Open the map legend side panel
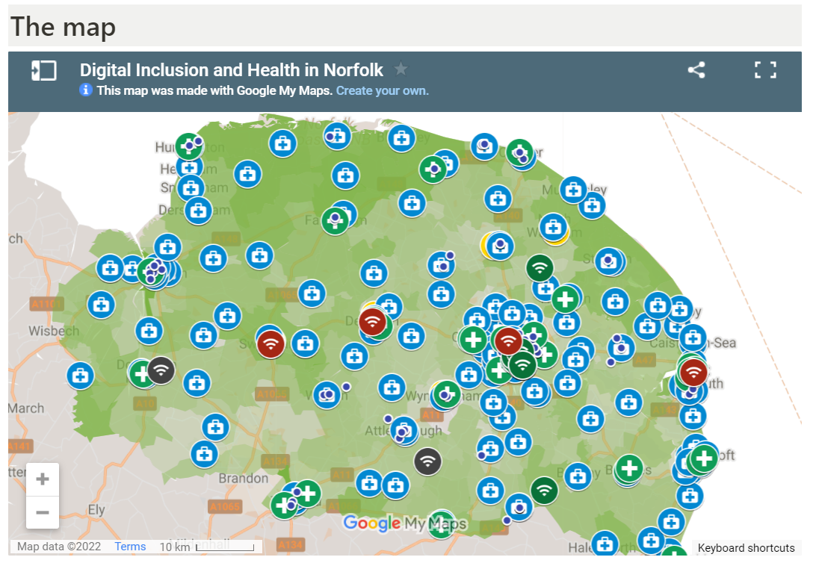Screen dimensions: 813x563 43,70
